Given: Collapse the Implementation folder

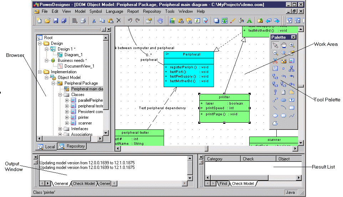Looking at the screenshot, I should 40,72.
